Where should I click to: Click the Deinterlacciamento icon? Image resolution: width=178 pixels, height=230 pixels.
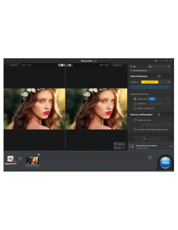tap(131, 70)
